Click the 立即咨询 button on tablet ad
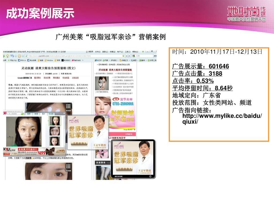274x205 pixels. tap(124, 169)
